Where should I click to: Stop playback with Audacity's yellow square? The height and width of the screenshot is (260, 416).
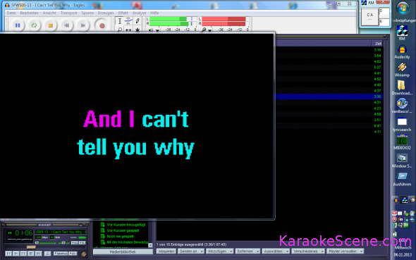pos(50,25)
